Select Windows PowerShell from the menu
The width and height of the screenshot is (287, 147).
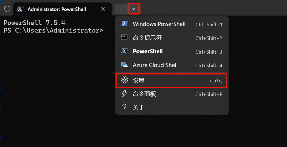tap(159, 24)
